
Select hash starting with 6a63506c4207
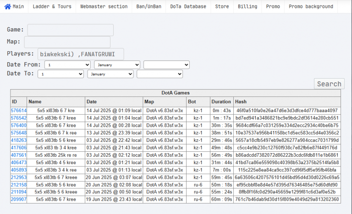pyautogui.click(x=287, y=177)
